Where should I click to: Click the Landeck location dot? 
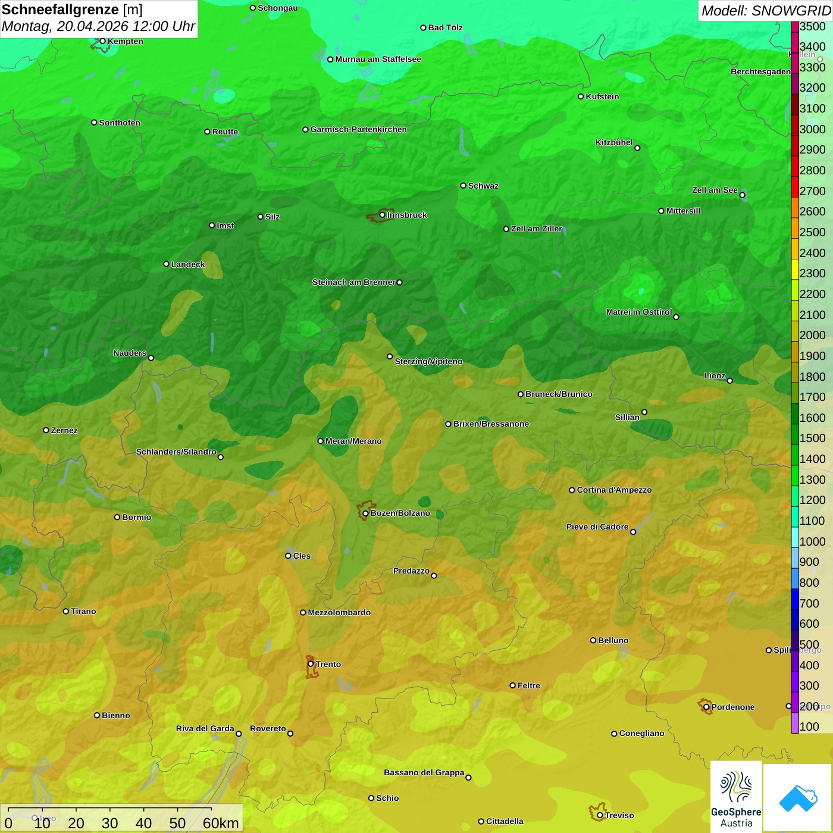click(x=166, y=264)
